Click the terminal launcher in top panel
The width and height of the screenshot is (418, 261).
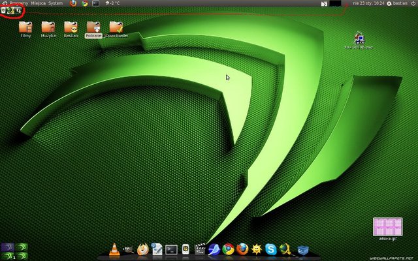tap(96, 3)
